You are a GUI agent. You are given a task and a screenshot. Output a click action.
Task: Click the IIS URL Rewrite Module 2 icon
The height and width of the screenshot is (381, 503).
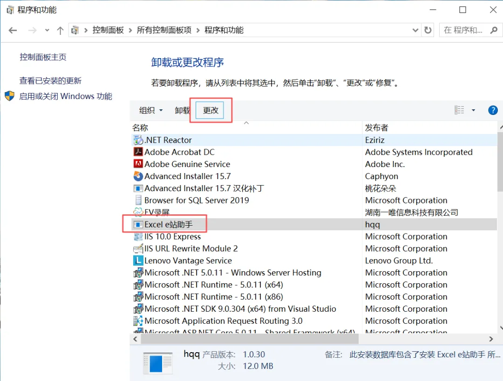tap(138, 249)
